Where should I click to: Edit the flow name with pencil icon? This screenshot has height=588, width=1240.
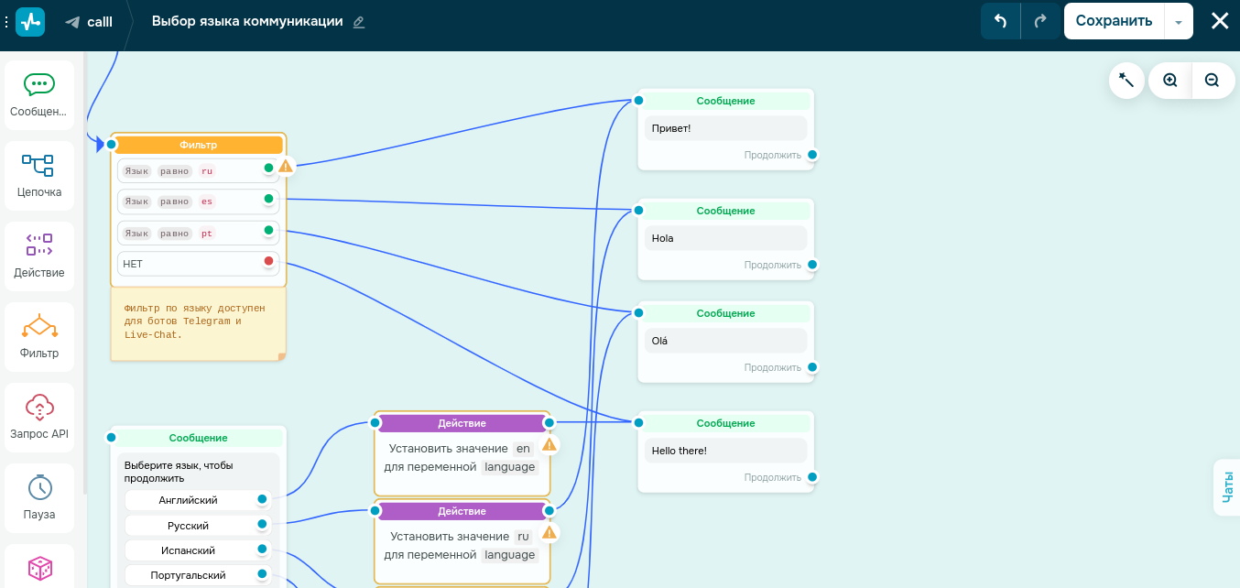(x=359, y=22)
